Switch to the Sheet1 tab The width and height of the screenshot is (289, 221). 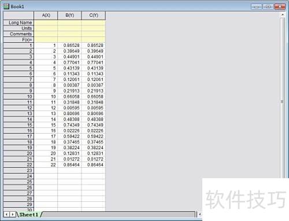pos(29,215)
